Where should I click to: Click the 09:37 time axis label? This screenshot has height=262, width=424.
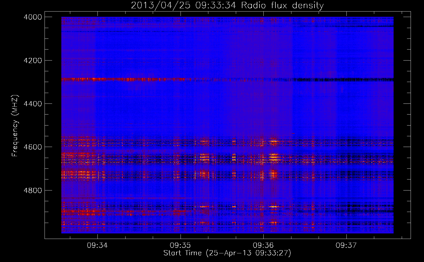[x=346, y=245]
